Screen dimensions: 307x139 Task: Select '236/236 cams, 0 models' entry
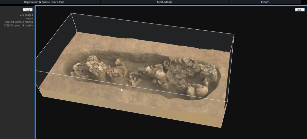coord(19,22)
